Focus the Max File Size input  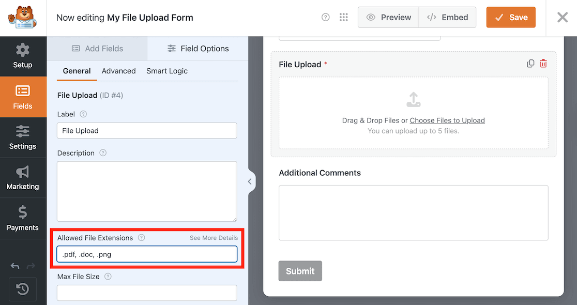click(147, 293)
